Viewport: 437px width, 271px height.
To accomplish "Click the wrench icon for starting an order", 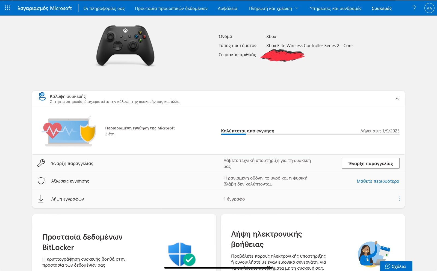I will coord(41,163).
